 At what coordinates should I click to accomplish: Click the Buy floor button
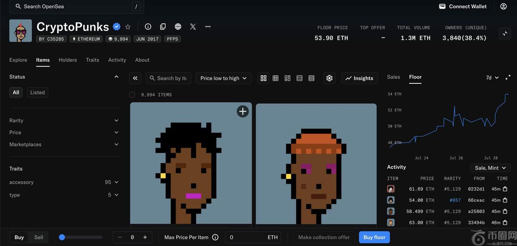(x=374, y=237)
